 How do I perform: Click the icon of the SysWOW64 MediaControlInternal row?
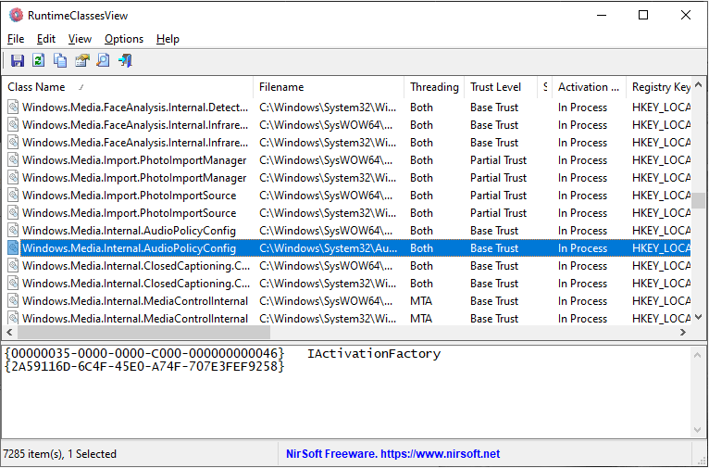click(x=14, y=301)
